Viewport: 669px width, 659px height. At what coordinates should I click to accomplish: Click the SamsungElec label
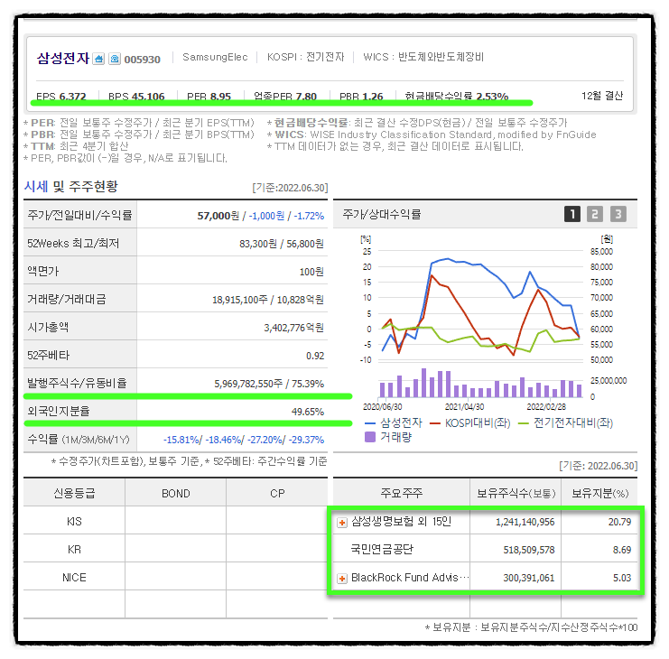[215, 57]
